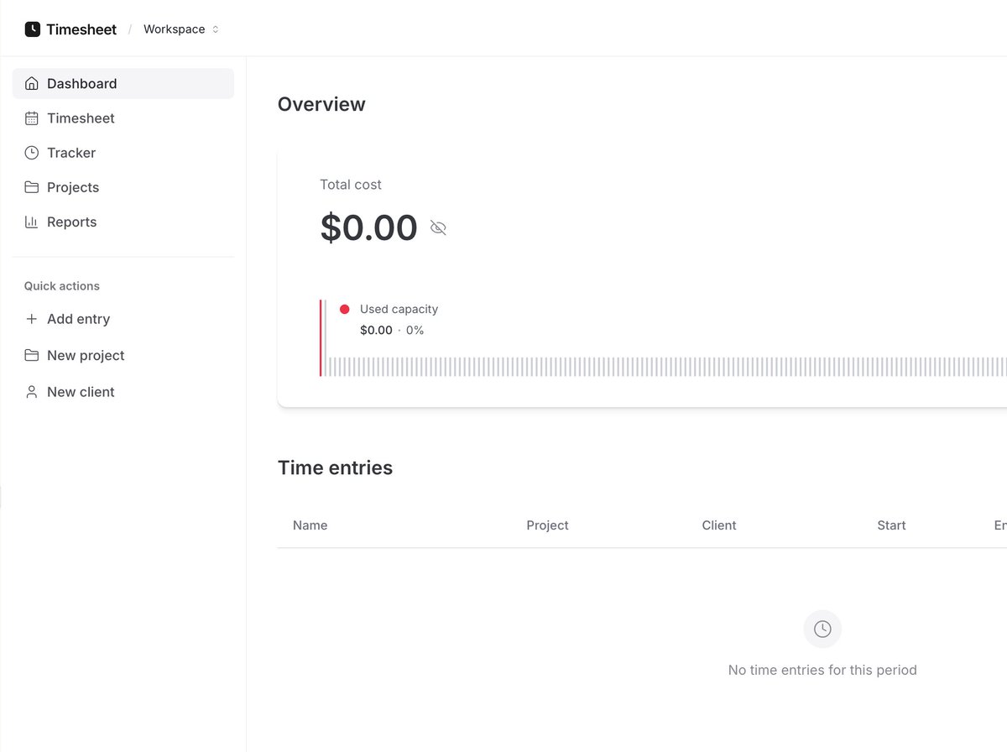Click the Used capacity label

click(x=399, y=309)
